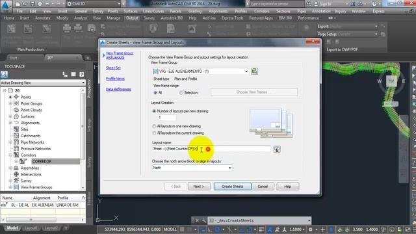Click the Survey icon in Prospector tree

16,181
